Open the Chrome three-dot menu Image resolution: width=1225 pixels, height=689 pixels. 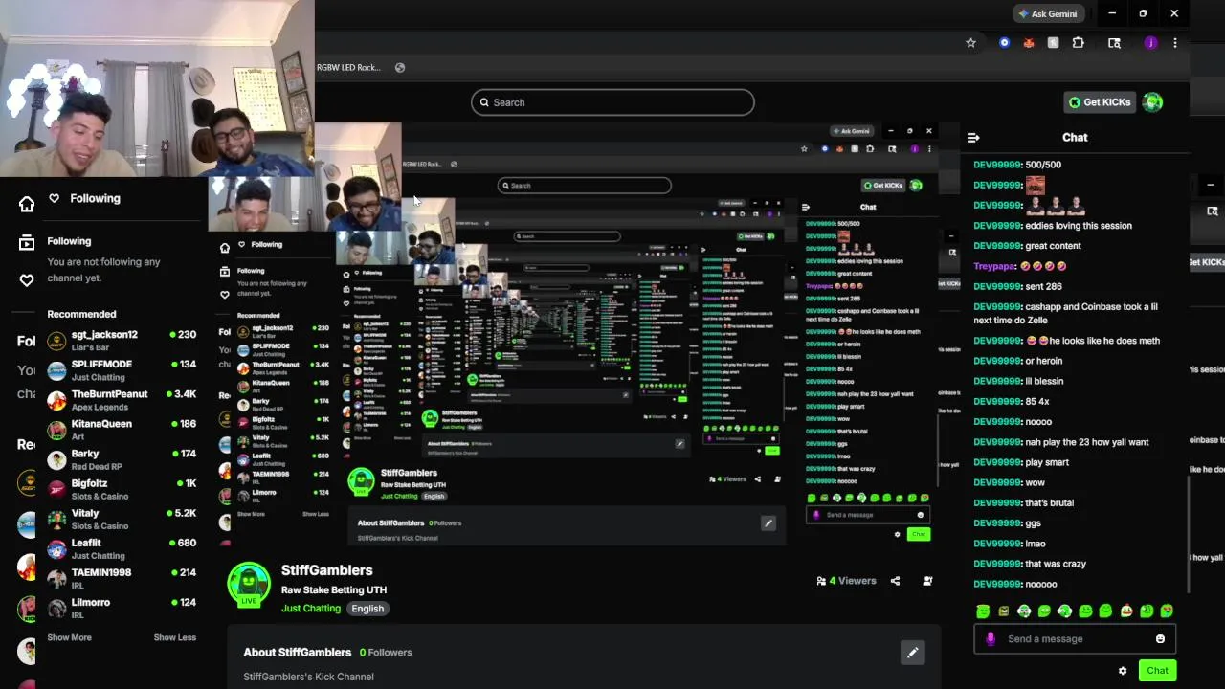point(1175,43)
